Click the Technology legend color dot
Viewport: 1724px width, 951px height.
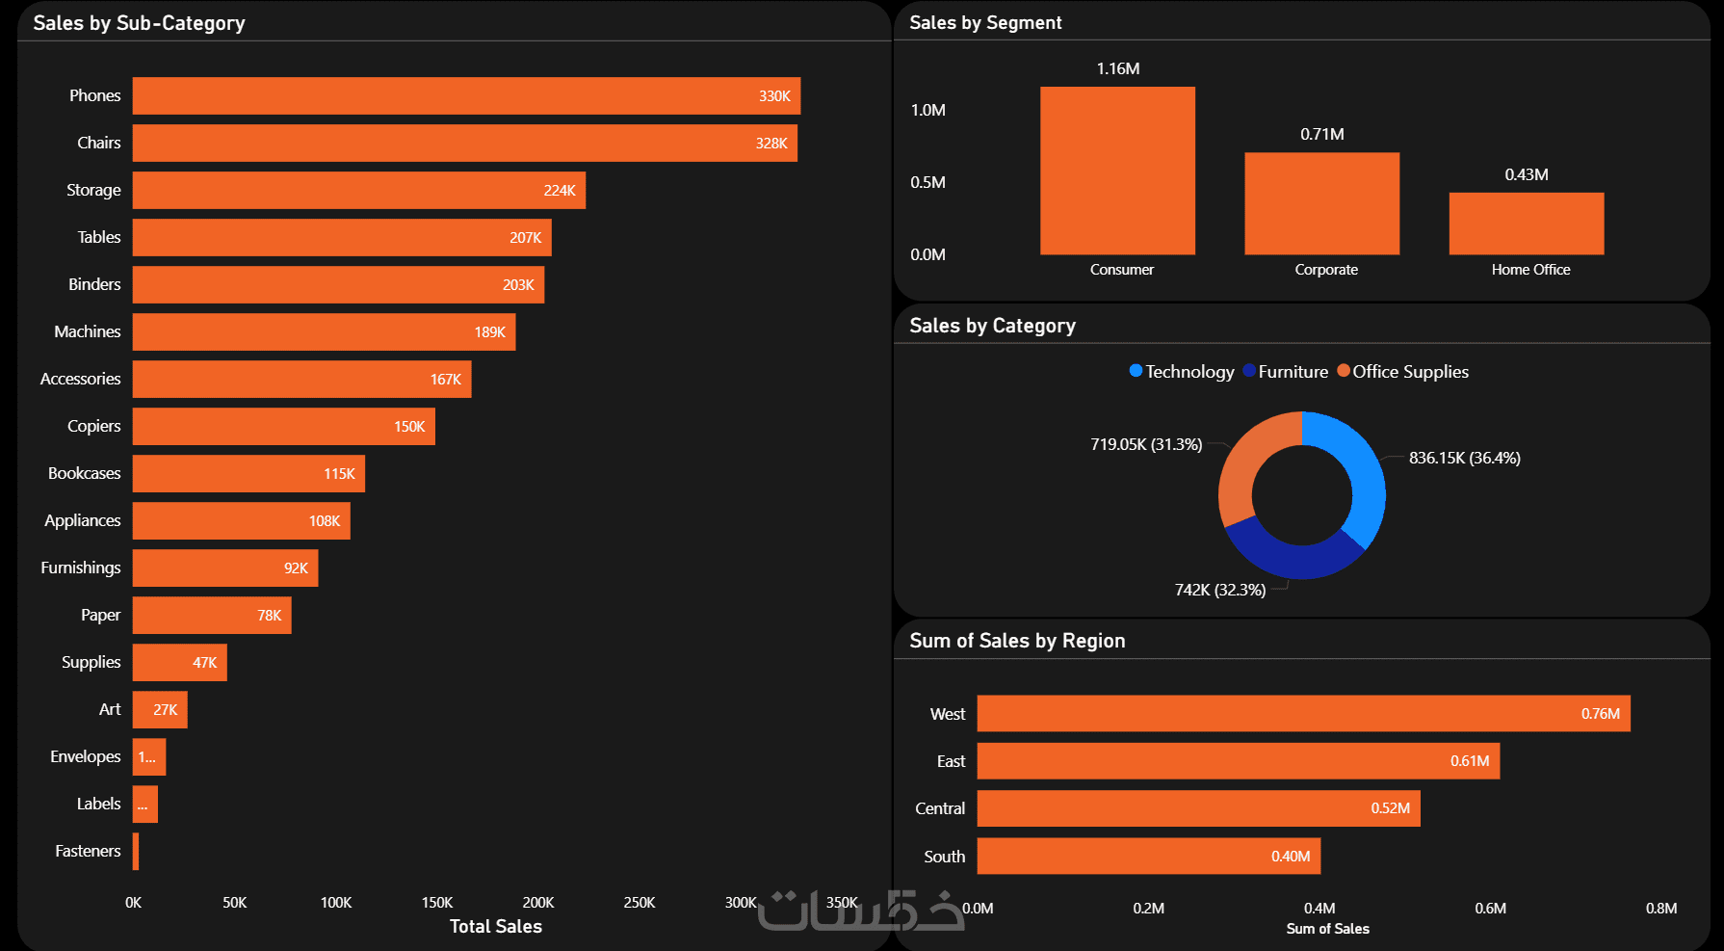(1136, 371)
